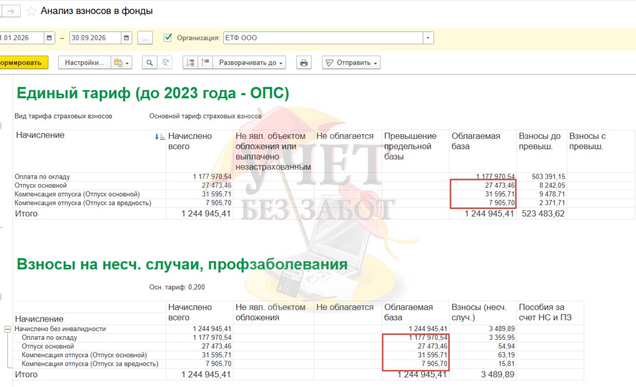The image size is (636, 387).
Task: Click into the ЕТФ ООО organization field
Action: click(323, 38)
